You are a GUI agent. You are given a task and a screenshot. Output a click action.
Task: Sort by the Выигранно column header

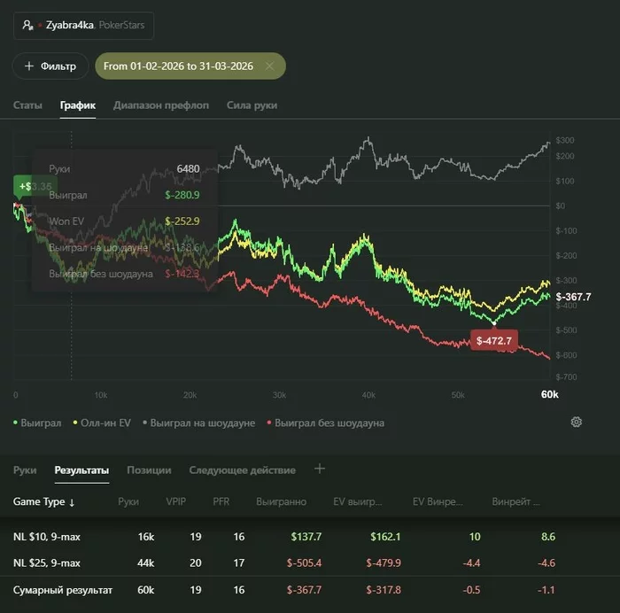[x=281, y=501]
